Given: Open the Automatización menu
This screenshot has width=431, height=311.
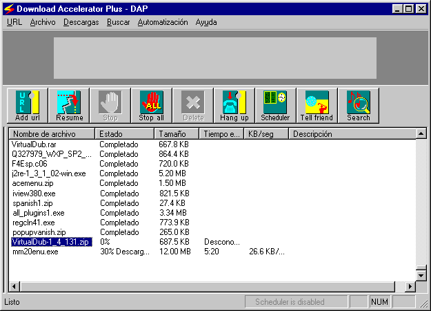Looking at the screenshot, I should coord(162,22).
